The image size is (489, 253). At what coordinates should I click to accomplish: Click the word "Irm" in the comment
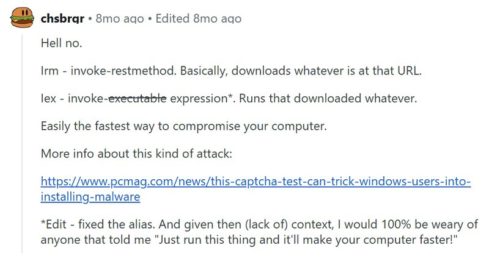pyautogui.click(x=50, y=71)
